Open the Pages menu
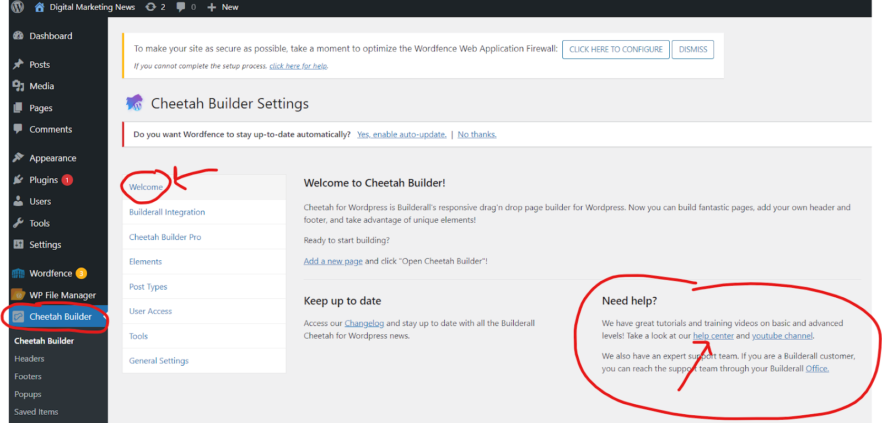The height and width of the screenshot is (423, 882). tap(41, 108)
